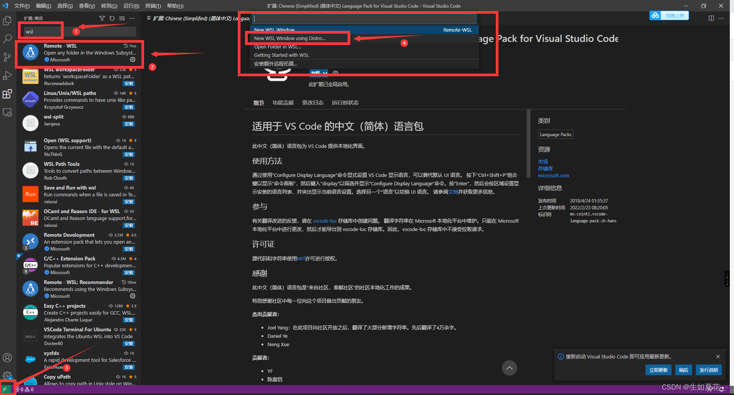Viewport: 734px width, 395px height.
Task: Refresh the extensions list
Action: (x=112, y=18)
